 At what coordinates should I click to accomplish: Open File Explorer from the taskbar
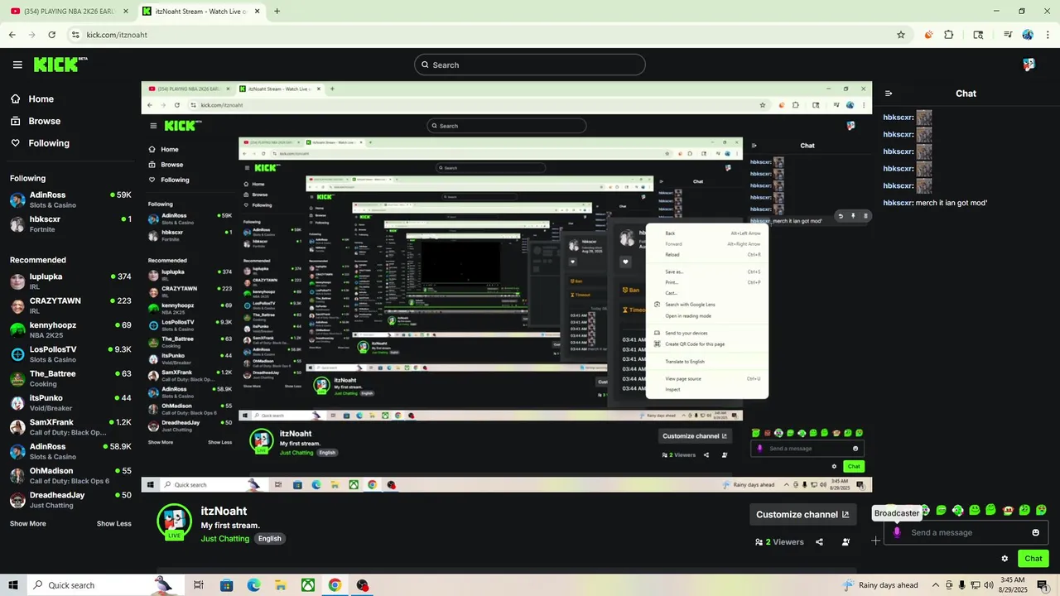pyautogui.click(x=281, y=585)
